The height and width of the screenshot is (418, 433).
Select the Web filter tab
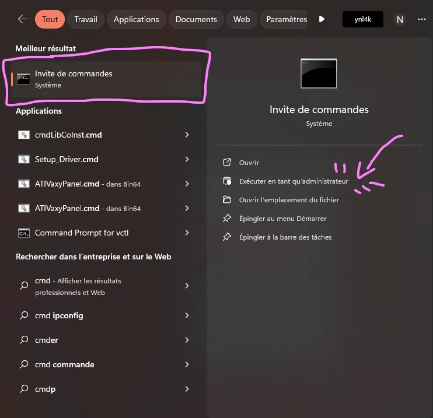tap(242, 19)
